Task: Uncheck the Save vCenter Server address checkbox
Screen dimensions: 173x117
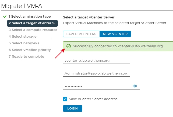Action: [65, 99]
